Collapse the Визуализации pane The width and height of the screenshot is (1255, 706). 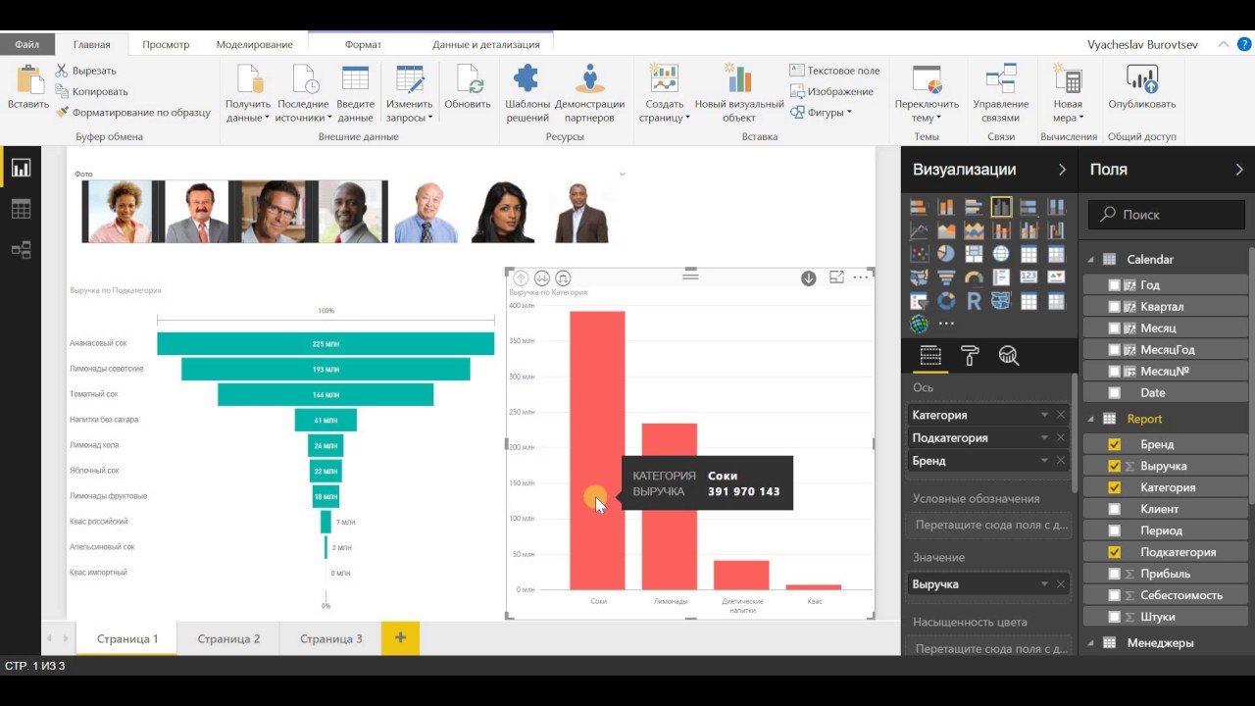click(x=1062, y=170)
